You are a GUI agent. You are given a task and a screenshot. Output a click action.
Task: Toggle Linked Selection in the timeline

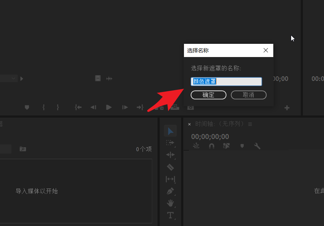(x=196, y=146)
